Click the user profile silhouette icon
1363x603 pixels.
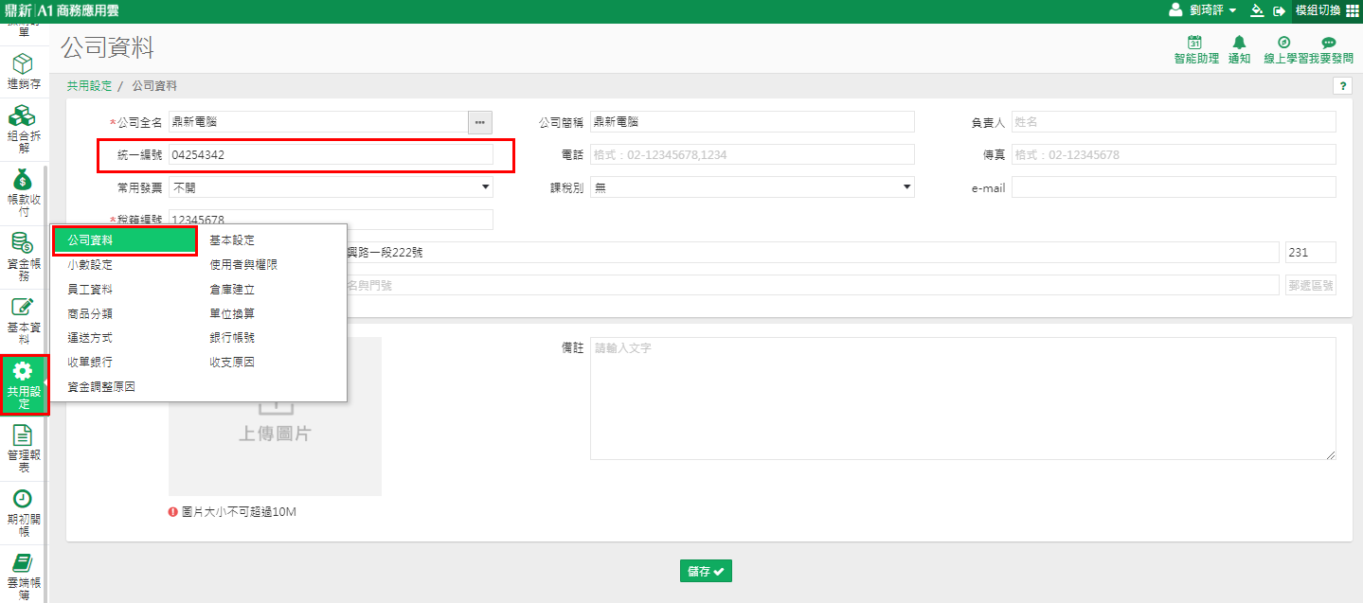click(x=1175, y=10)
